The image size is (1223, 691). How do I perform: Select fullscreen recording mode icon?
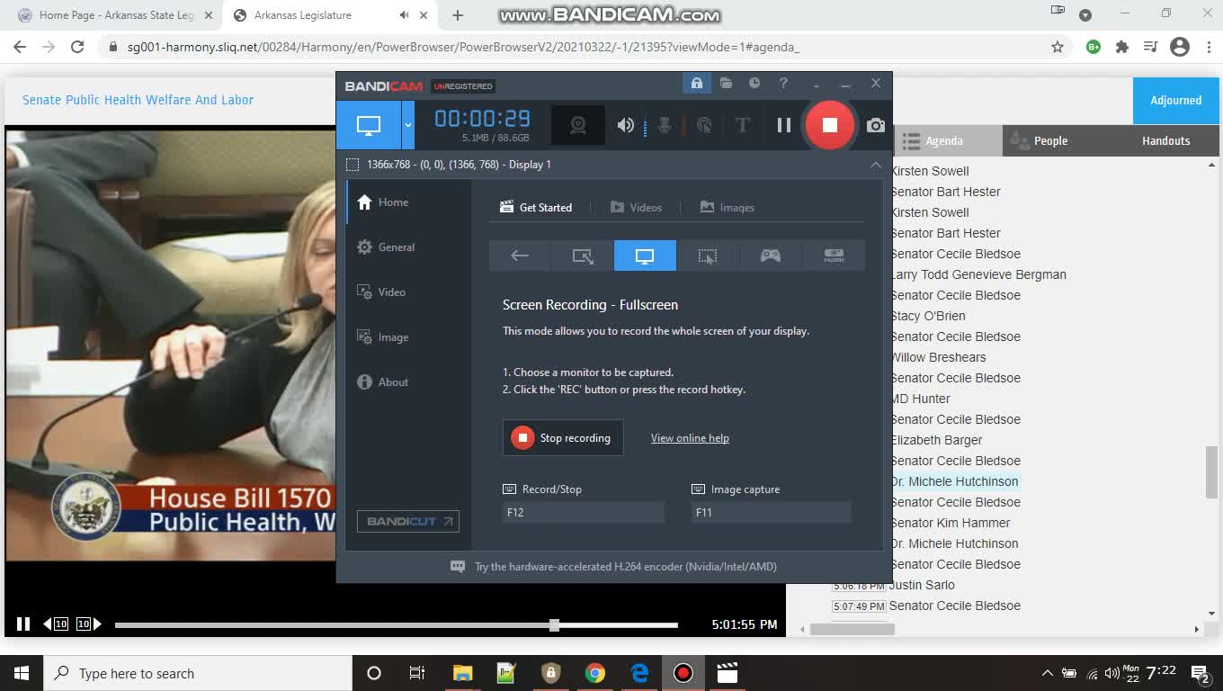[645, 256]
